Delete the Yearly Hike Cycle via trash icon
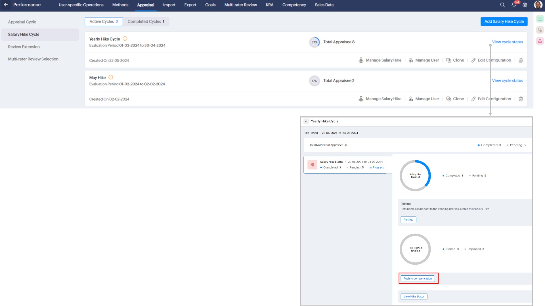Screen dimensions: 545x306 521,60
